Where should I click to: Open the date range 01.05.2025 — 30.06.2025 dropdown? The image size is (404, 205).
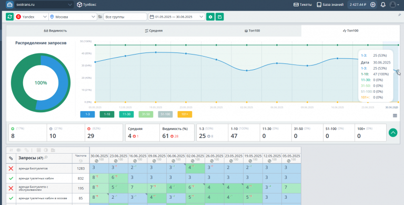(177, 17)
